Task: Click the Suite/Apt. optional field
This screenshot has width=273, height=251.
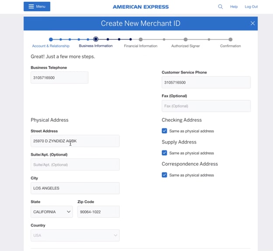Action: click(x=75, y=165)
